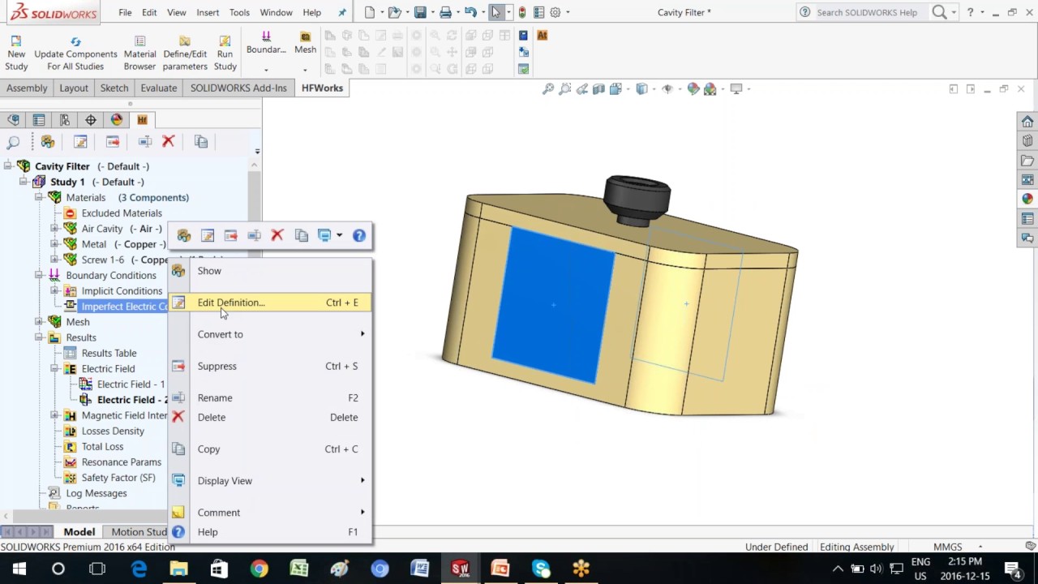Collapse the Materials tree node
The image size is (1038, 584).
(x=39, y=197)
